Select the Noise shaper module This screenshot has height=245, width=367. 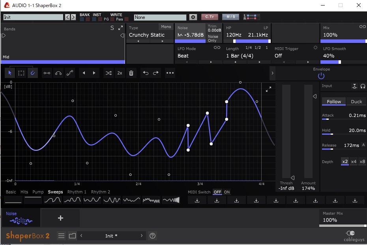pos(21,218)
